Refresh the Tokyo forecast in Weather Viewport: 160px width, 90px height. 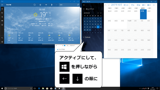click(35, 5)
